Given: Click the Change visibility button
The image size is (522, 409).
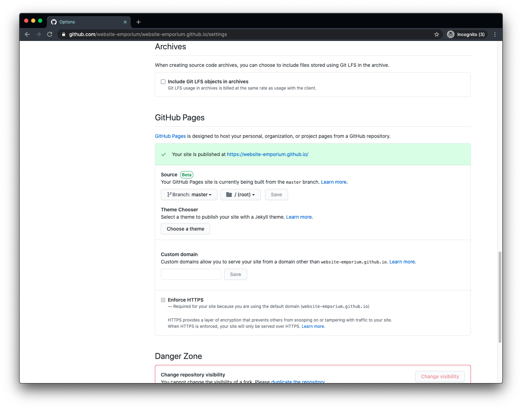Looking at the screenshot, I should point(440,376).
